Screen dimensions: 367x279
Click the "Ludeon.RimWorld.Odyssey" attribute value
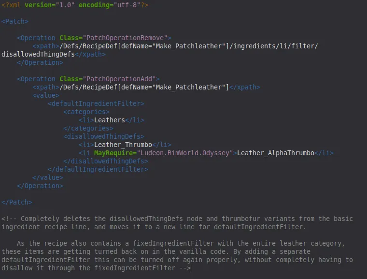click(x=187, y=153)
